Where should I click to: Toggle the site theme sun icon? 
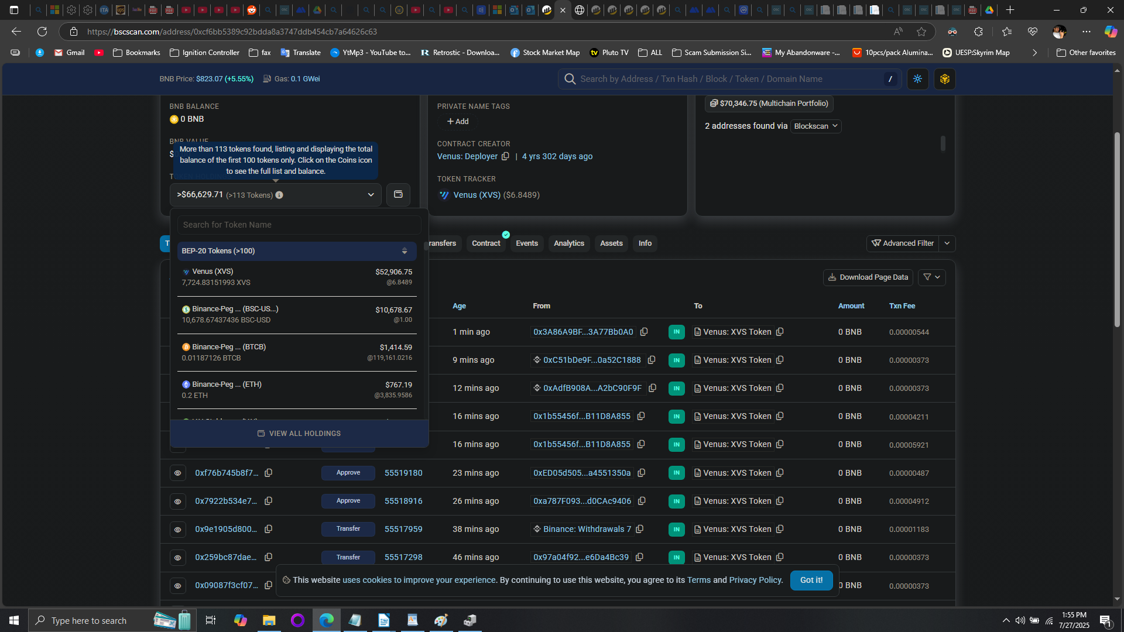click(x=917, y=79)
